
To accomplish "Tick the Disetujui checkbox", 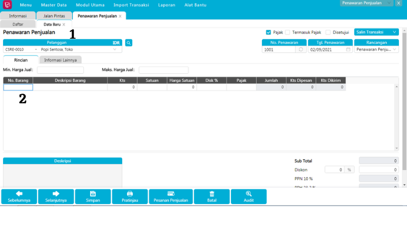I will coord(328,32).
